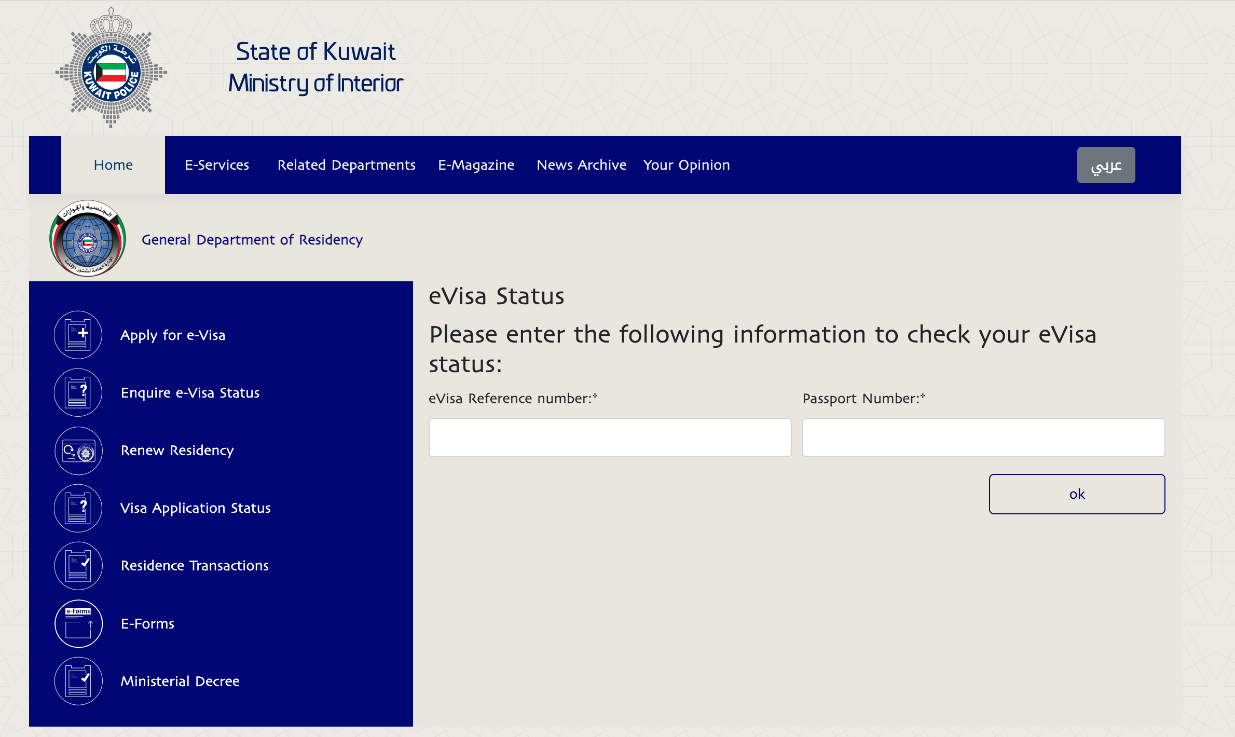Click the Residence Transactions icon
The width and height of the screenshot is (1235, 737).
click(x=79, y=565)
